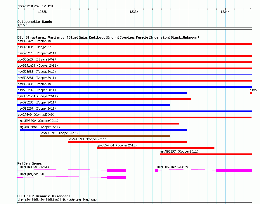Click the dgv8892n54 (Cooper2011) label

pyautogui.click(x=38, y=96)
